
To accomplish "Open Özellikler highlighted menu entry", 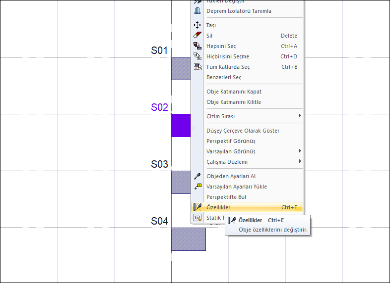I will point(248,207).
